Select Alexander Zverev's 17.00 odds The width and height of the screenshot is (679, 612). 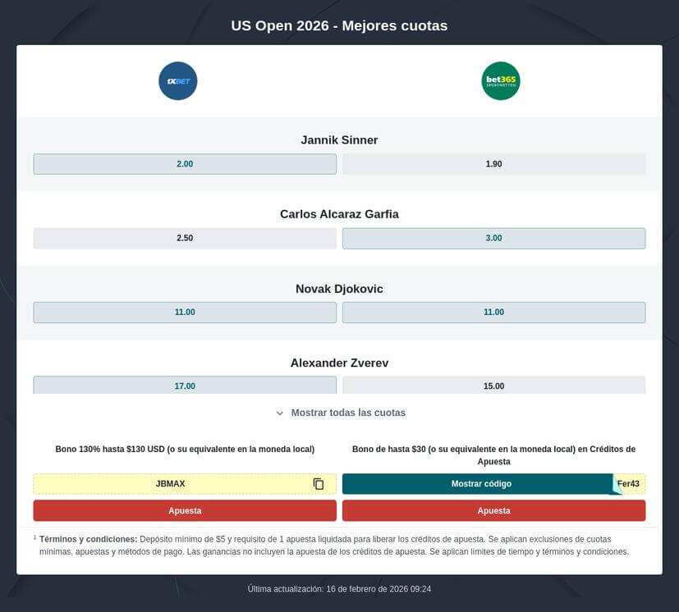185,386
